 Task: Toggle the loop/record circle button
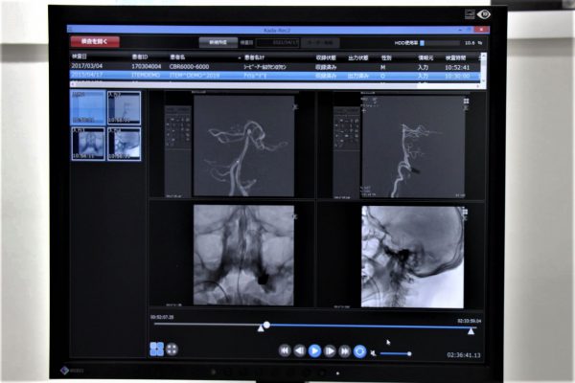(x=359, y=351)
